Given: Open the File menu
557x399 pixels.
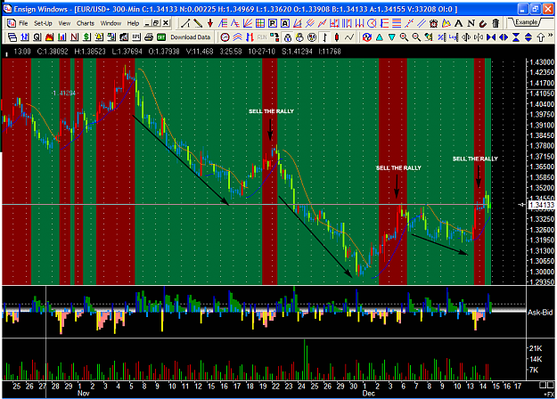Looking at the screenshot, I should (x=23, y=23).
